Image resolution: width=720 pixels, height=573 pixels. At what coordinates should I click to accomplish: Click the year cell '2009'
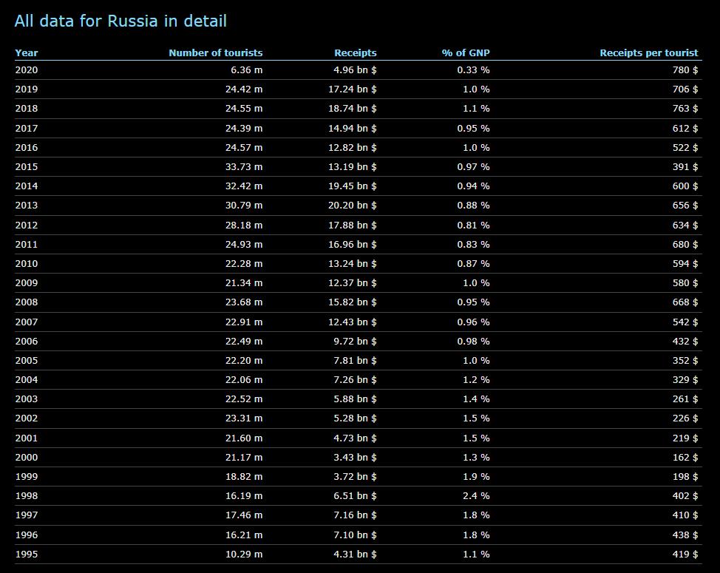coord(27,283)
